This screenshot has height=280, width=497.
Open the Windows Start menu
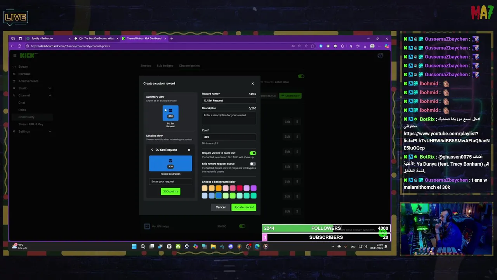pos(134,246)
